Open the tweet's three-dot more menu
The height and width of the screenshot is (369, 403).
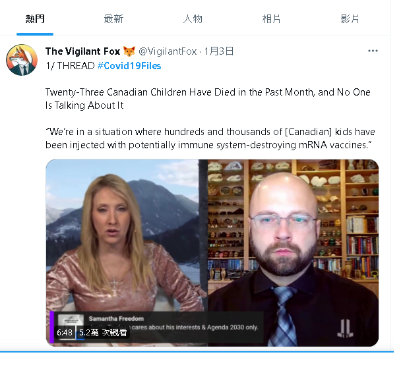pos(373,51)
